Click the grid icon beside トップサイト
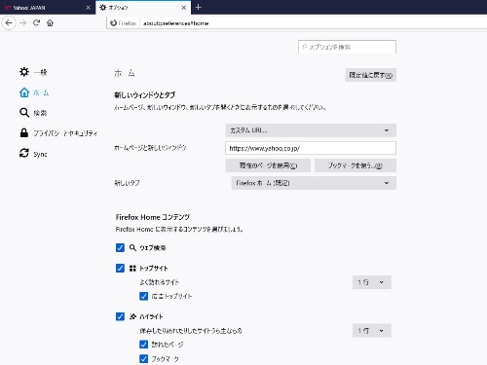This screenshot has height=365, width=487. [x=132, y=269]
